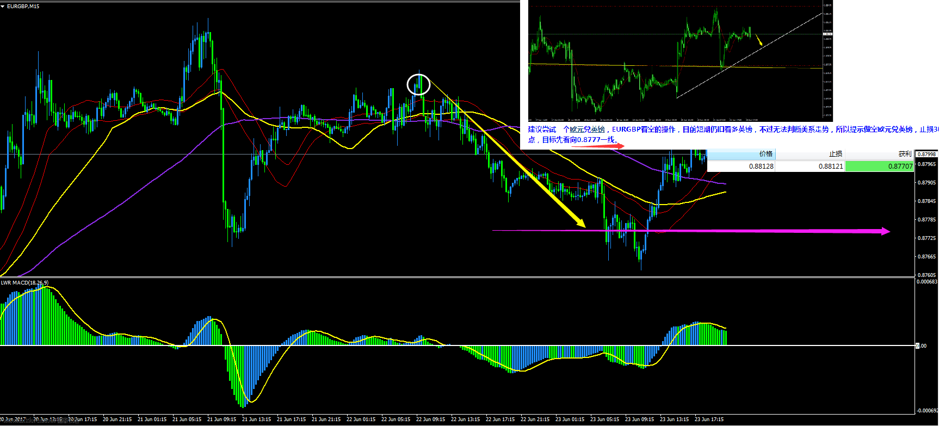Click the blue Chinese trade suggestion text
The width and height of the screenshot is (939, 426).
[x=733, y=134]
